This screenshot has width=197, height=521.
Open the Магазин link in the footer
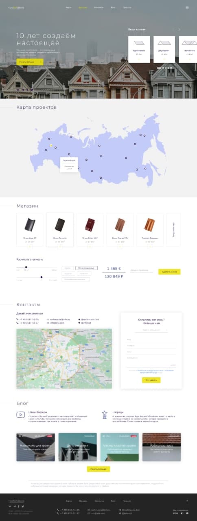[83, 501]
